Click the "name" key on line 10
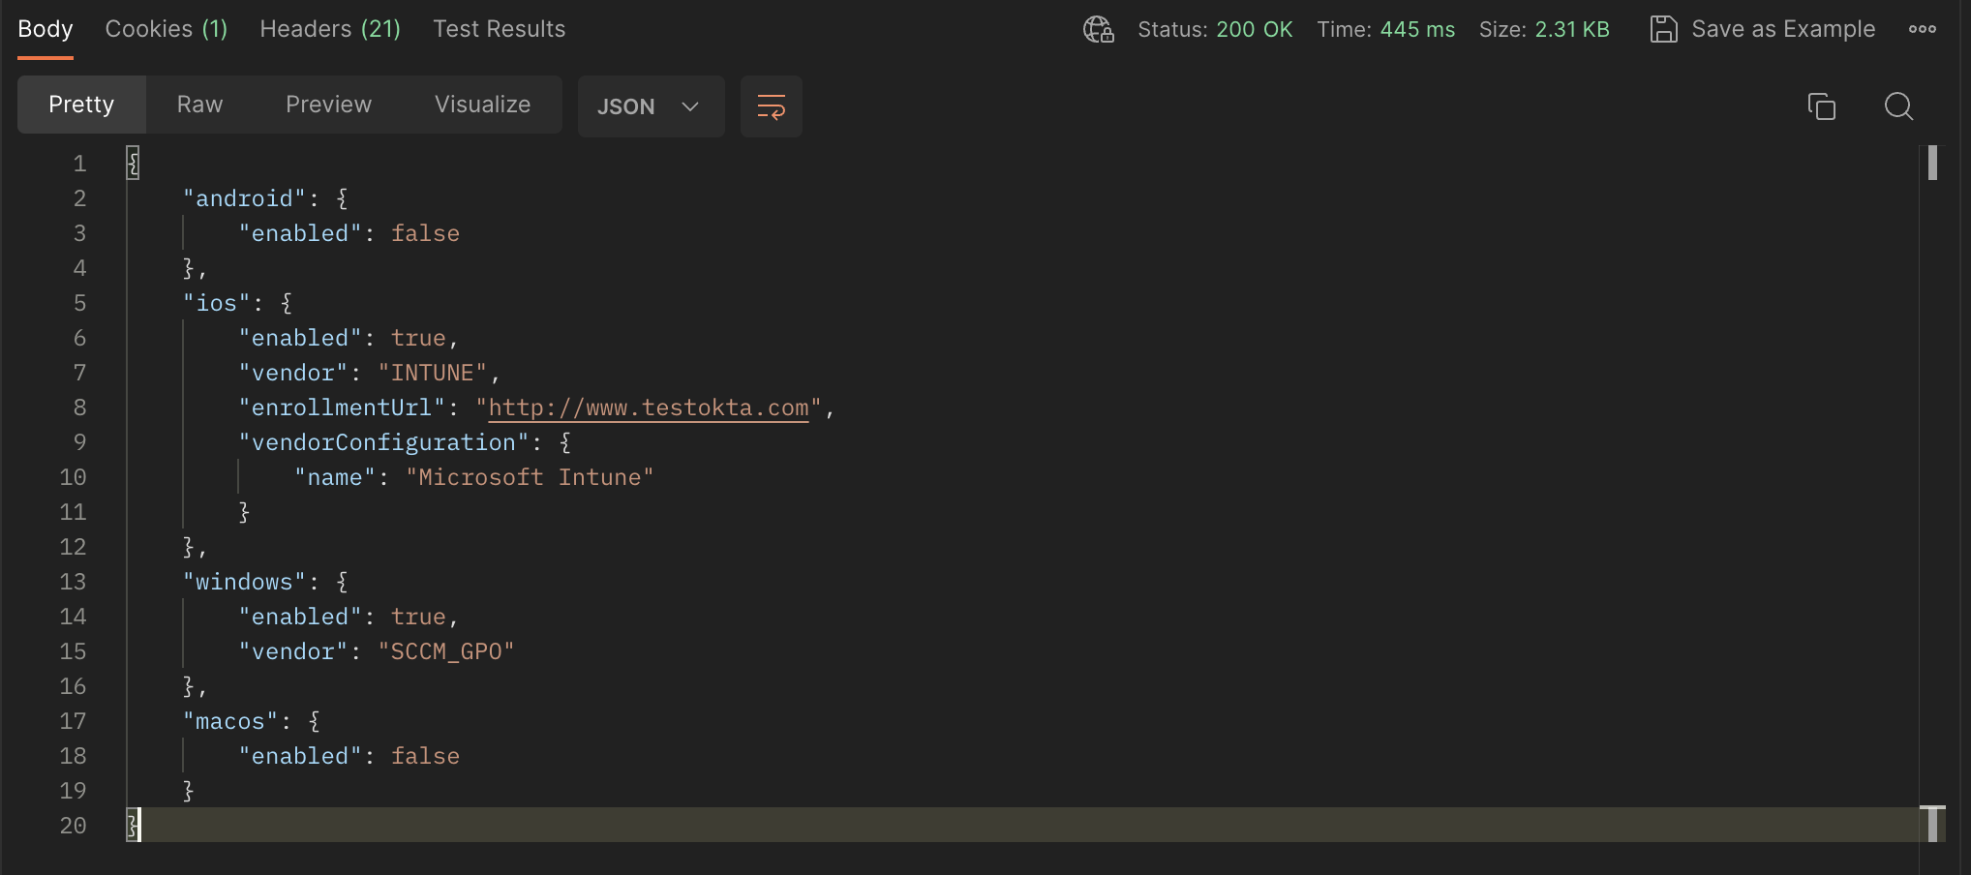1971x875 pixels. (x=335, y=477)
